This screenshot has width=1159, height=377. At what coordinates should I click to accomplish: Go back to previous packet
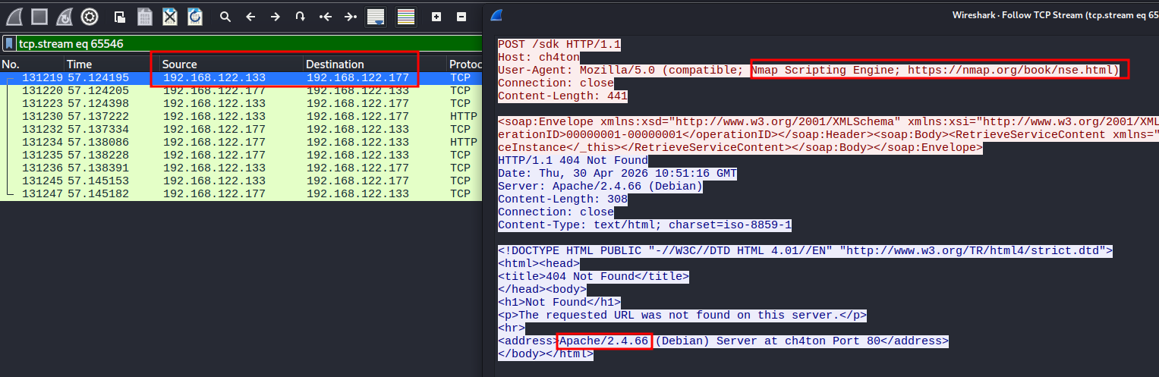[250, 16]
